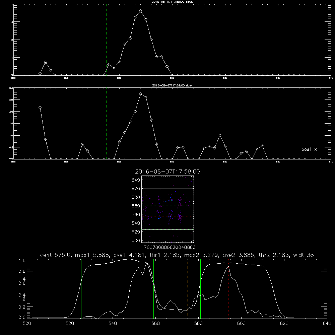Click the 'thr1 2.185' value
335x335 pixels.
pyautogui.click(x=165, y=255)
